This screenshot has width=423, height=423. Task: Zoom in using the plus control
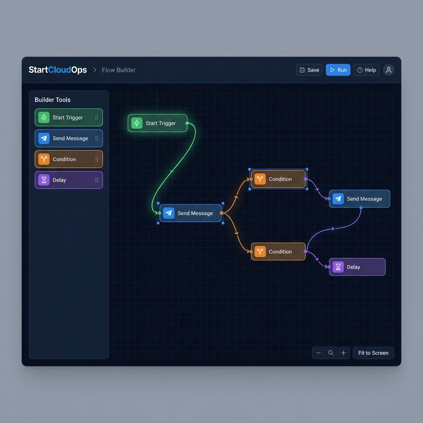click(x=343, y=353)
